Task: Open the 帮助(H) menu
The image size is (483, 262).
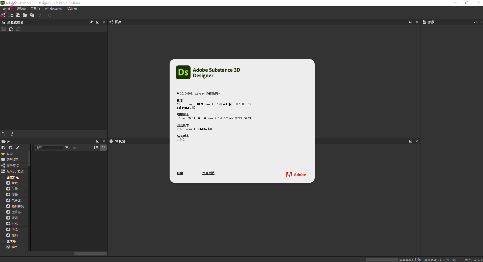Action: point(72,9)
